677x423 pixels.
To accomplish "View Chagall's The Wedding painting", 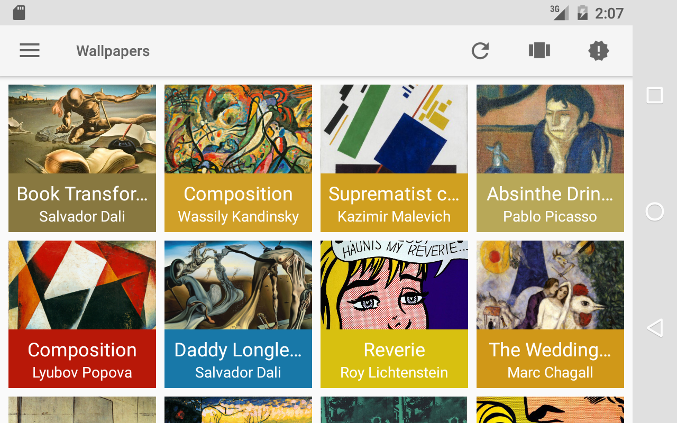I will pyautogui.click(x=550, y=285).
